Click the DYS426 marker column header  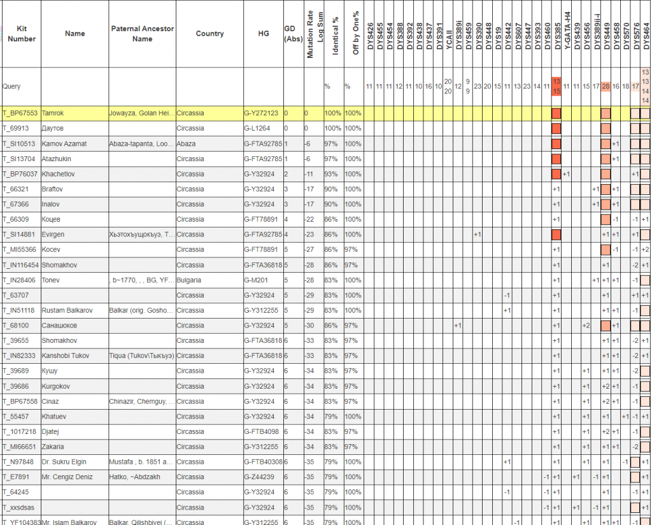[370, 34]
